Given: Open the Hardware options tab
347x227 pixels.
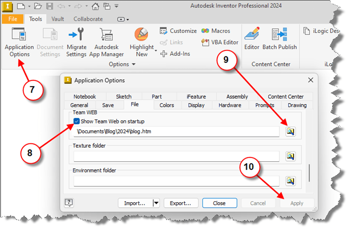Looking at the screenshot, I should [x=230, y=105].
